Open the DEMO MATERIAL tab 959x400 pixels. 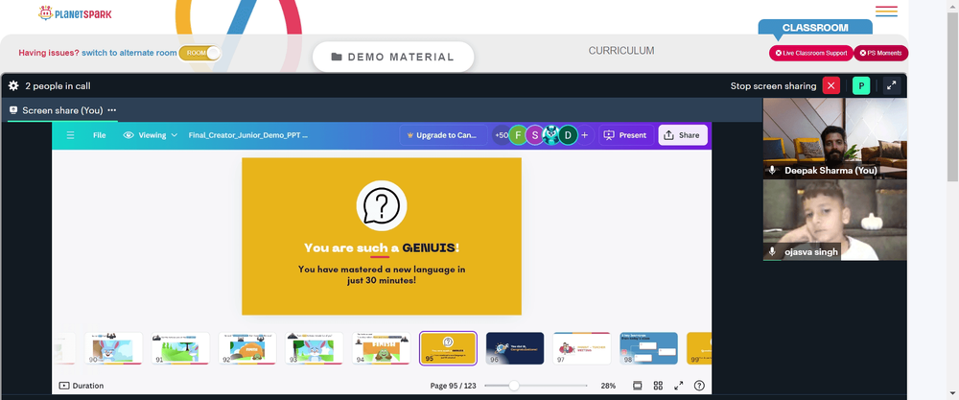[393, 57]
